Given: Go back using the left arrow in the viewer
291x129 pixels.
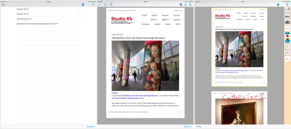Looking at the screenshot, I should pyautogui.click(x=100, y=5).
